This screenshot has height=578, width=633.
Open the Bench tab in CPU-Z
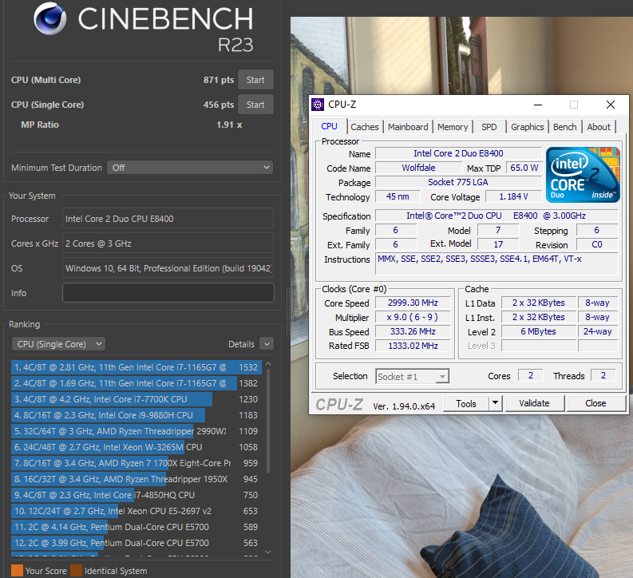(565, 127)
